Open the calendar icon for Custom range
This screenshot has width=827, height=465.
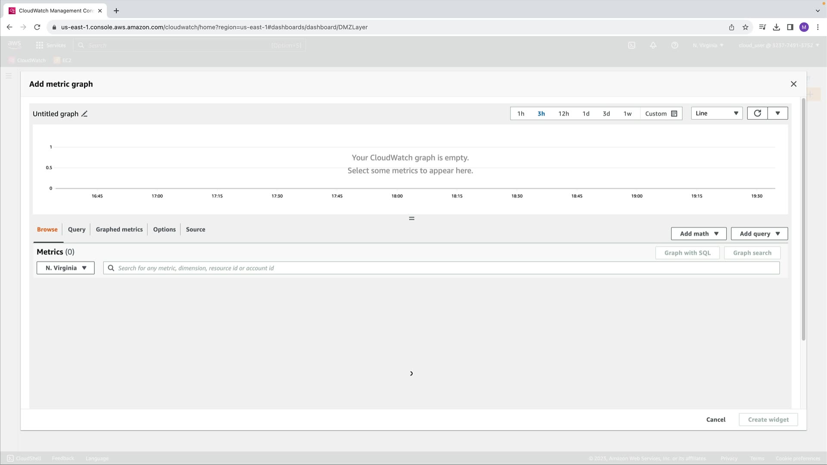pos(674,114)
